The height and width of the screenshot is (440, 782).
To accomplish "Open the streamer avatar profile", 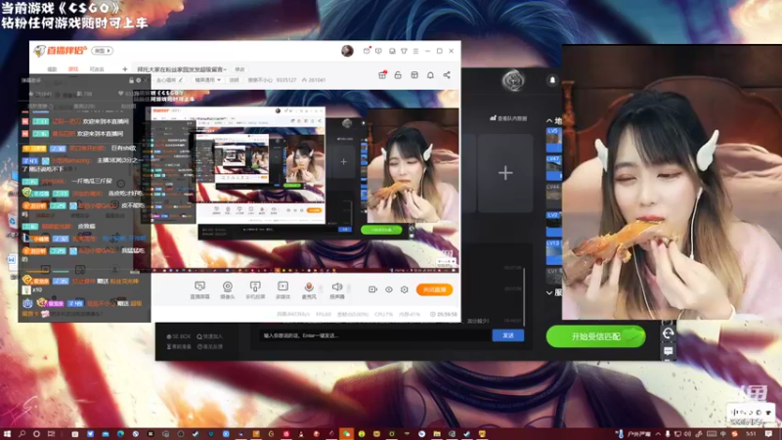I will (347, 51).
